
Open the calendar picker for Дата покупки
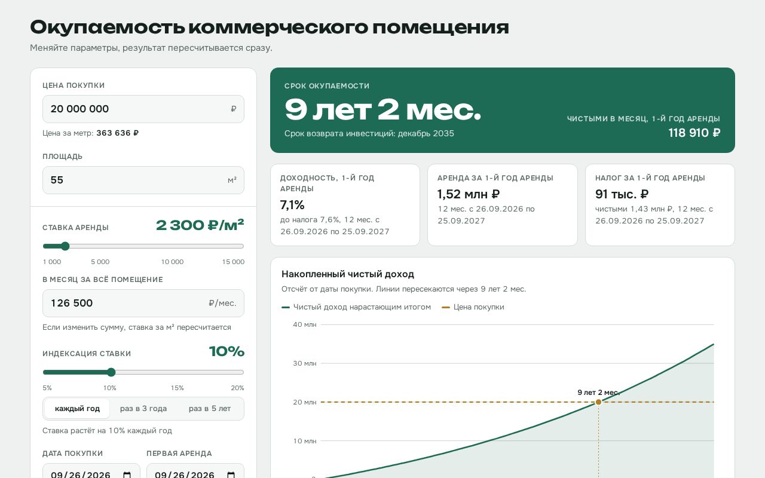click(127, 475)
